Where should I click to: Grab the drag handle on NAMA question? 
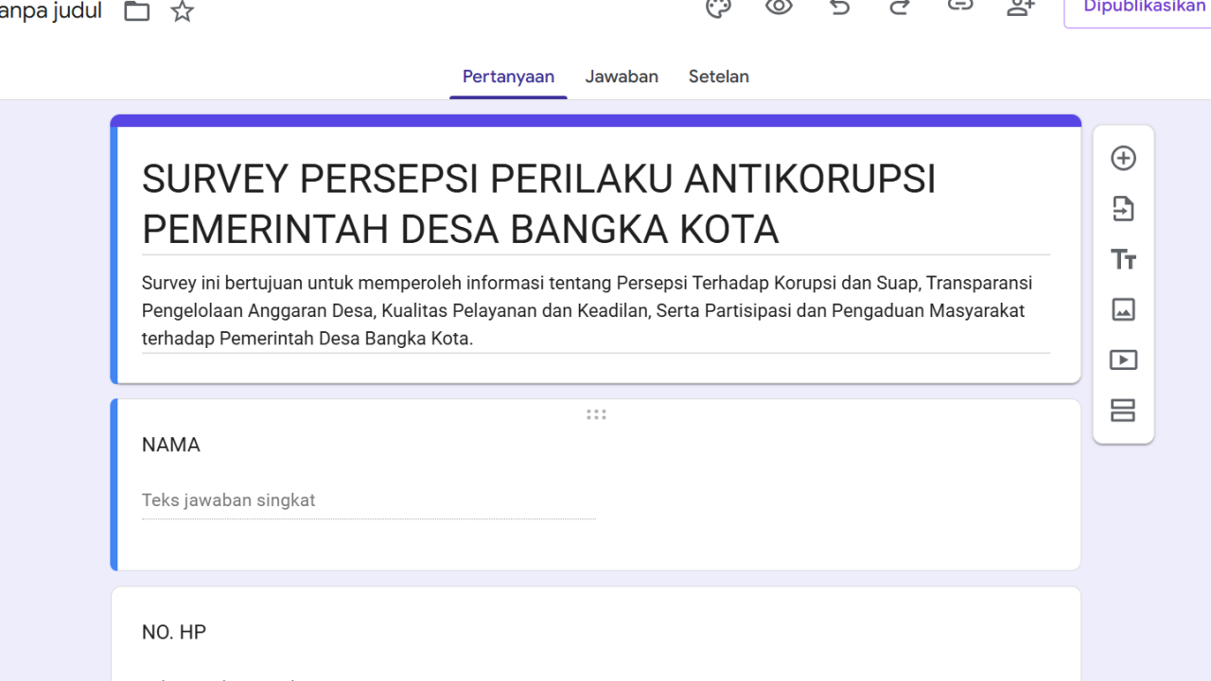pos(596,414)
